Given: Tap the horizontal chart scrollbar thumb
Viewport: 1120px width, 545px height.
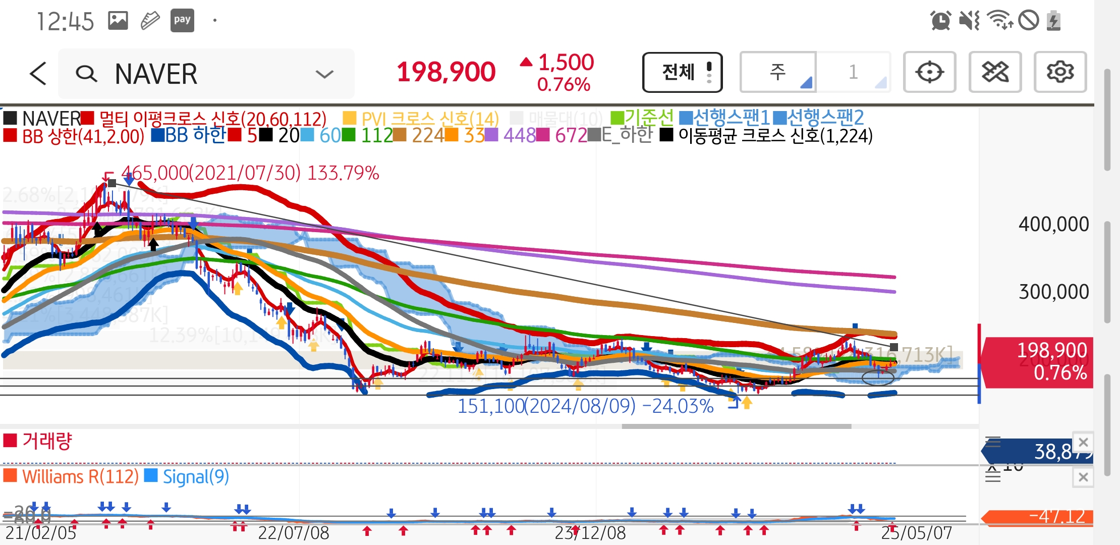Looking at the screenshot, I should pos(737,426).
